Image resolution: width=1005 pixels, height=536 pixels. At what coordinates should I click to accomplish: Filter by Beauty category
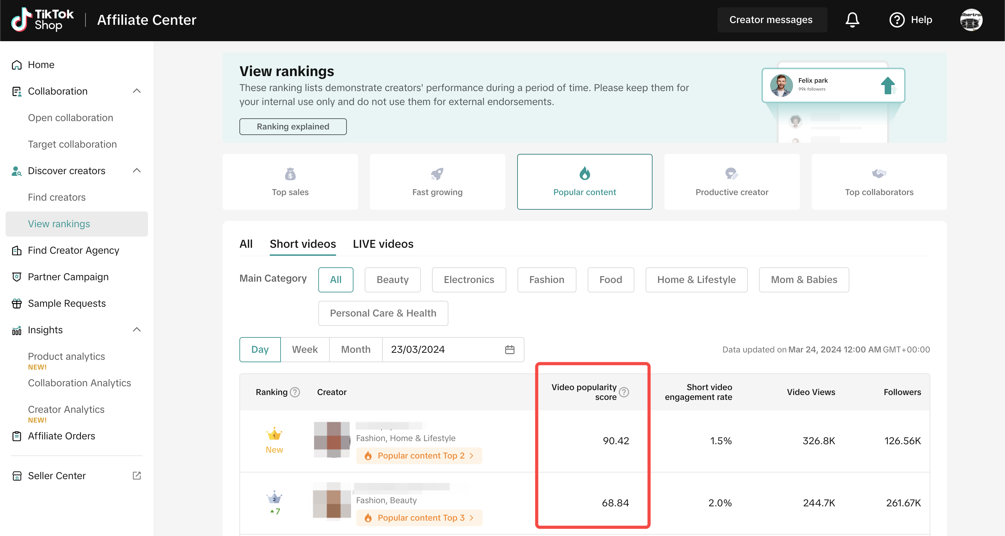tap(392, 280)
